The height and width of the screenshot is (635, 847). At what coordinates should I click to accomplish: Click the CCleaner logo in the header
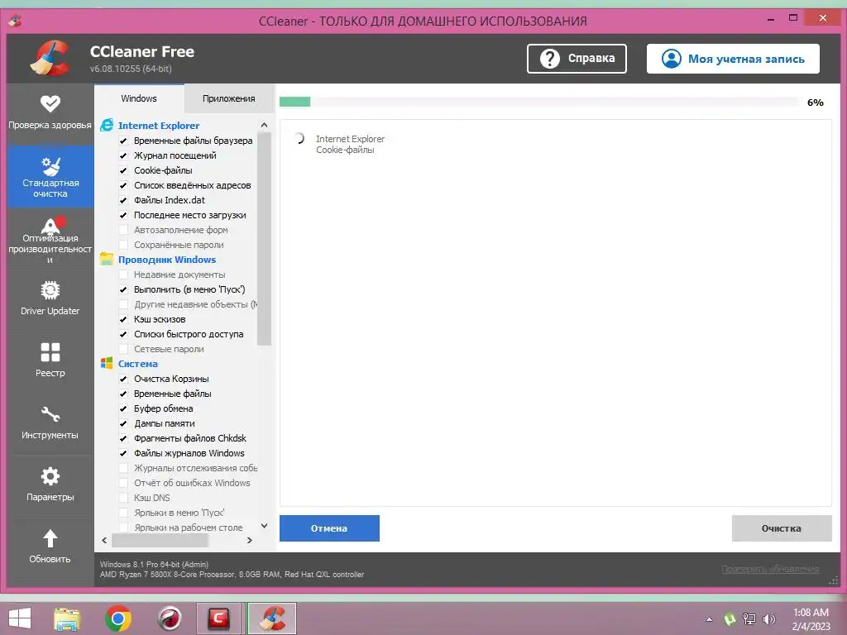pyautogui.click(x=50, y=59)
